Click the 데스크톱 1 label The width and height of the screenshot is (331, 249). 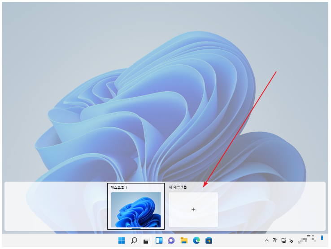pyautogui.click(x=119, y=188)
